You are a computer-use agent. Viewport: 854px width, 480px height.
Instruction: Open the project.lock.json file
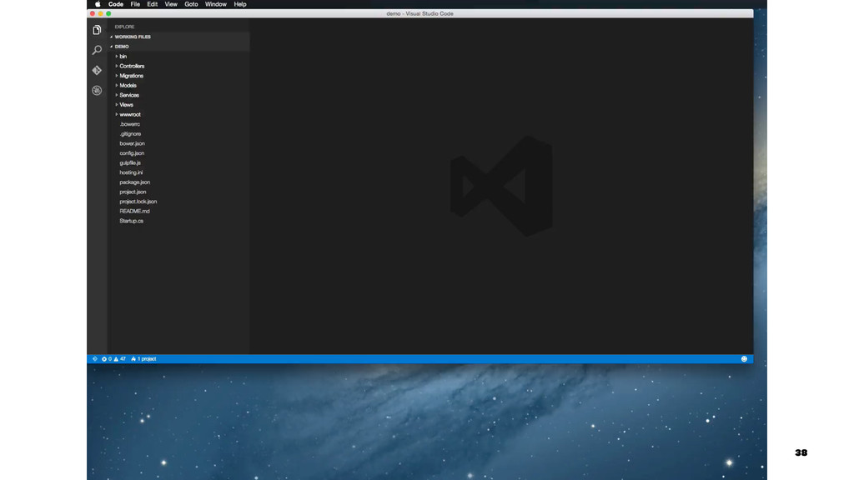click(x=138, y=202)
